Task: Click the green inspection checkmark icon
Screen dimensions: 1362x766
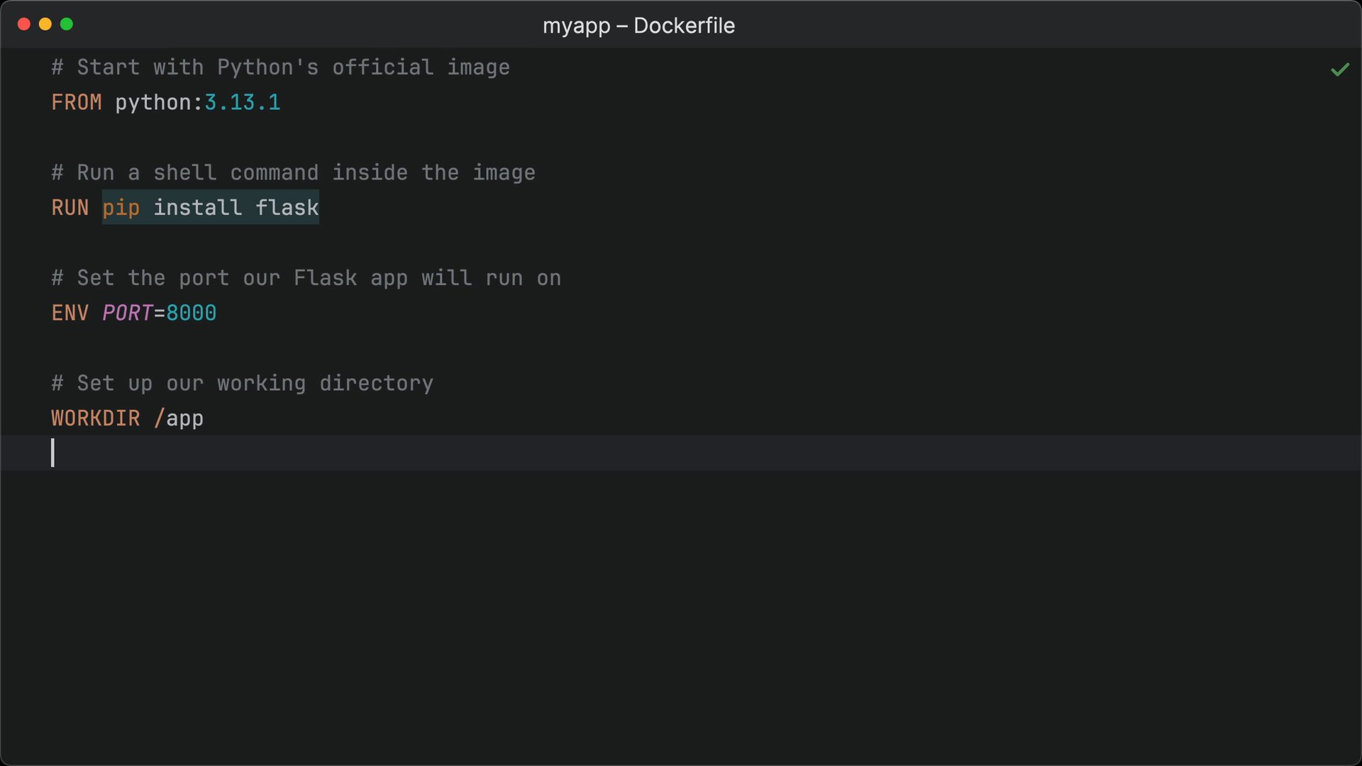Action: pos(1339,70)
